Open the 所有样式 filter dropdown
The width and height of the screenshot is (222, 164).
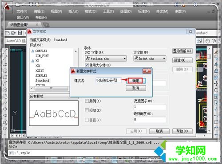(x=54, y=96)
